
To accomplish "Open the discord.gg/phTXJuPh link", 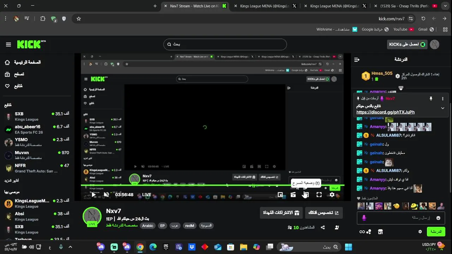I will coord(385,112).
